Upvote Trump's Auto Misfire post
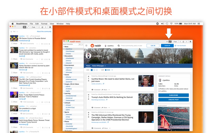This screenshot has height=133, width=212. (x=89, y=95)
